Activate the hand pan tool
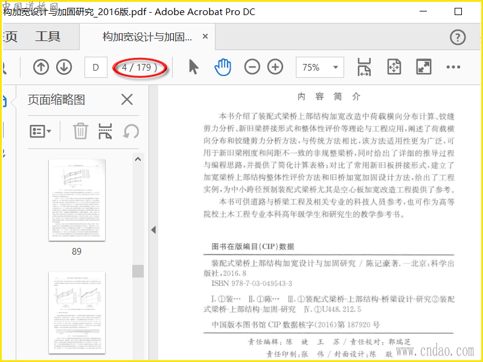 coord(222,67)
